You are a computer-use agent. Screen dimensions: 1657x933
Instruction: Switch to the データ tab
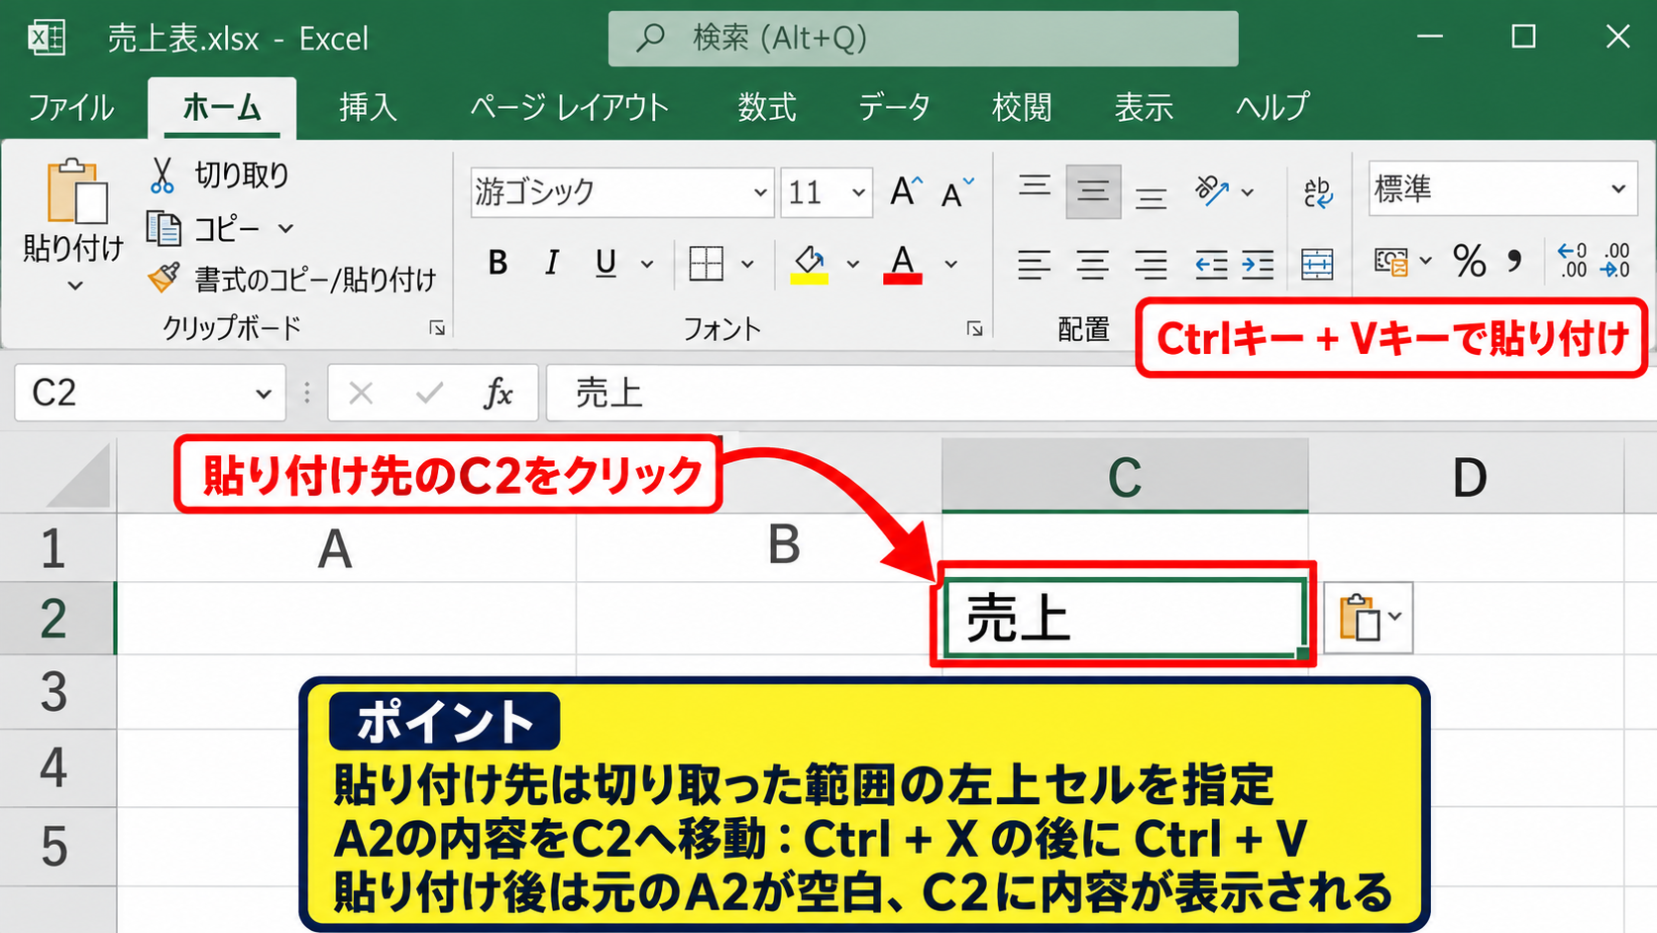[894, 107]
